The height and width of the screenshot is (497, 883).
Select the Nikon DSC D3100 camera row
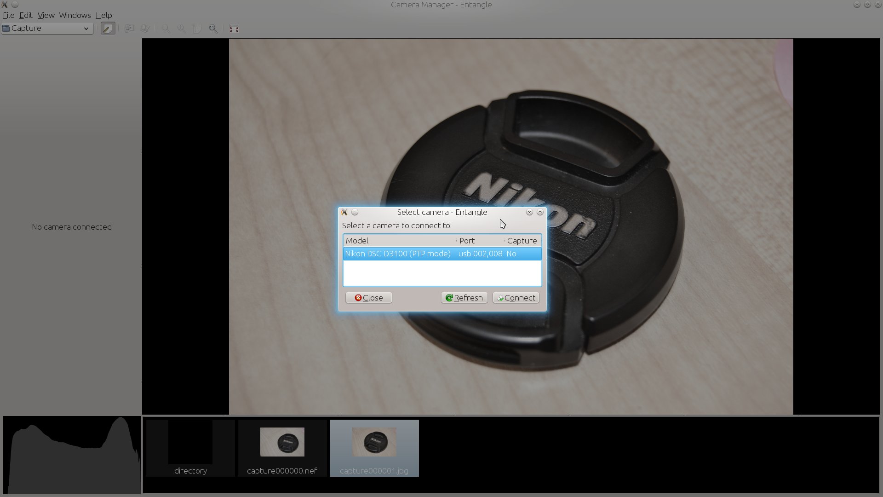click(442, 254)
